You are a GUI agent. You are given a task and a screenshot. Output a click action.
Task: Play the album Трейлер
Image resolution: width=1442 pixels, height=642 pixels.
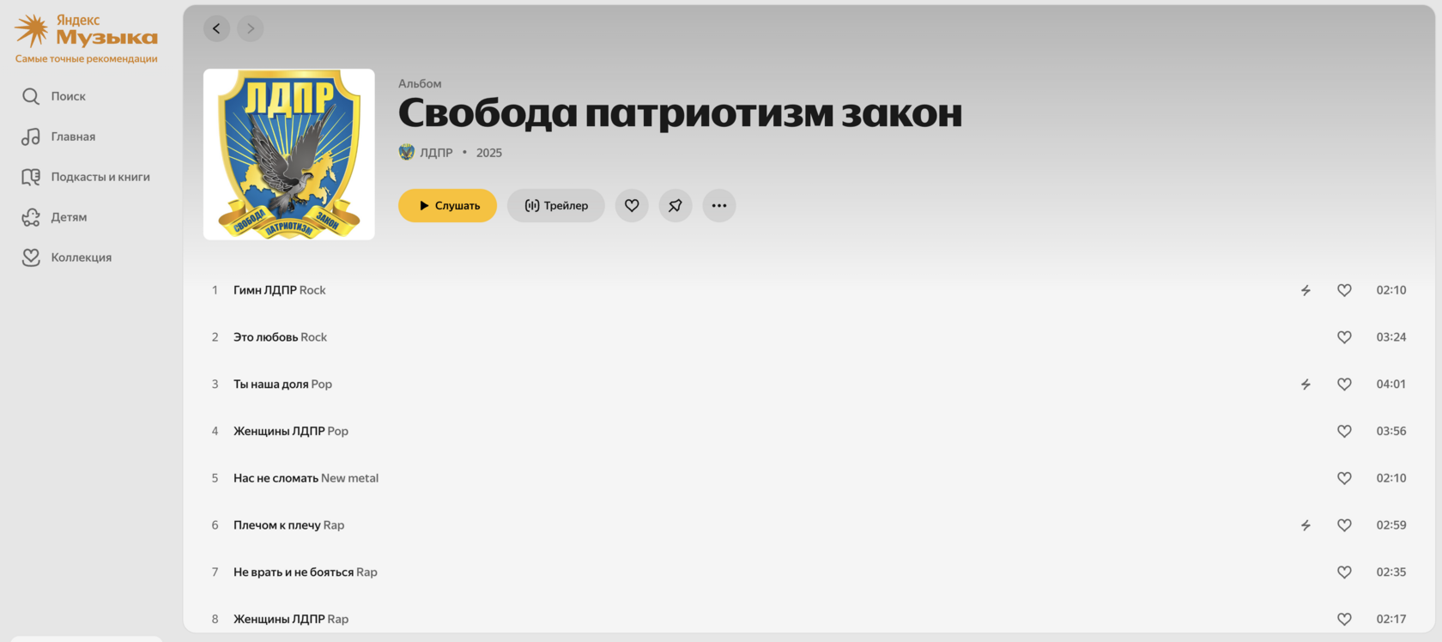(556, 206)
